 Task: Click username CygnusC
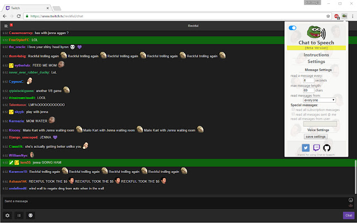coord(16,81)
